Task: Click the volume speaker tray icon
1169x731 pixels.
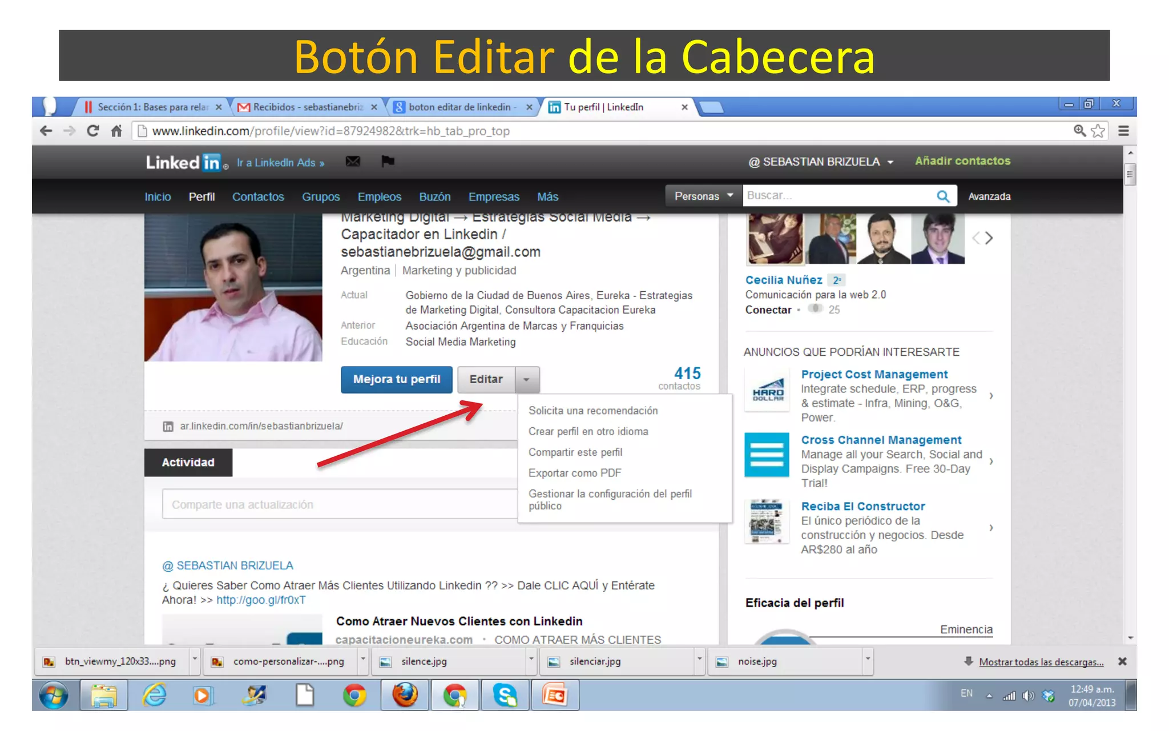Action: (x=1028, y=696)
